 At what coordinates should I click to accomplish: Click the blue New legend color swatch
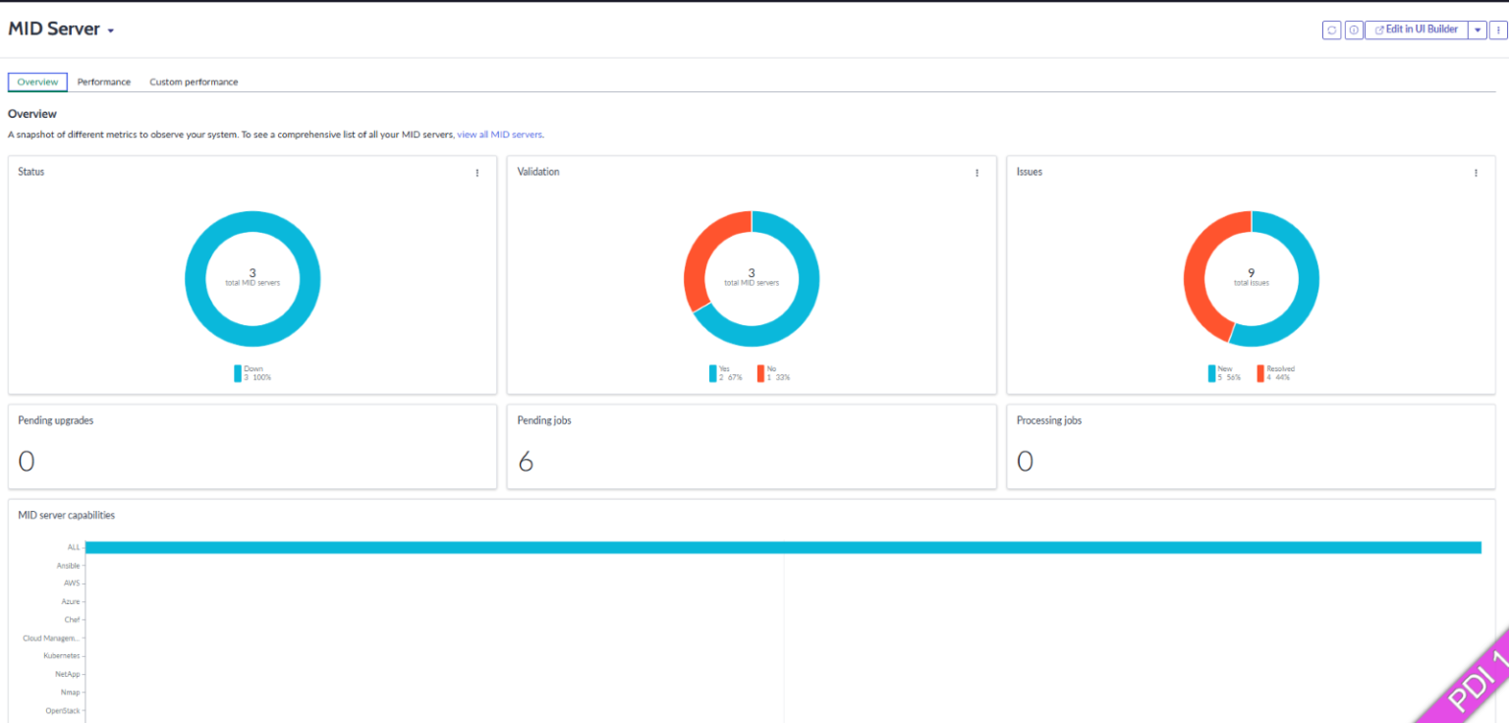pyautogui.click(x=1212, y=372)
